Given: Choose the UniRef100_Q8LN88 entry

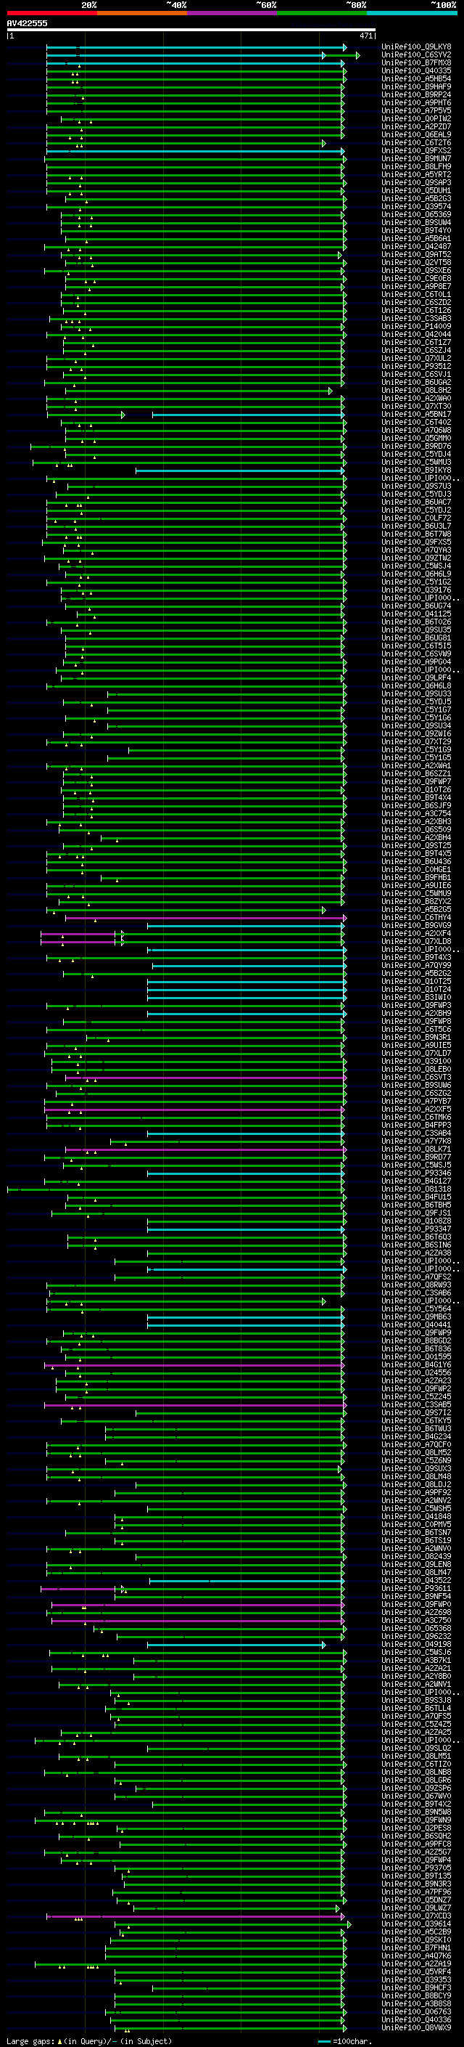Looking at the screenshot, I should pyautogui.click(x=416, y=1772).
